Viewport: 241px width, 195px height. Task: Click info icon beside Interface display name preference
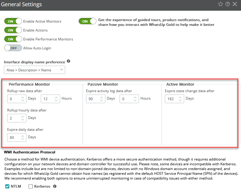tap(68, 61)
